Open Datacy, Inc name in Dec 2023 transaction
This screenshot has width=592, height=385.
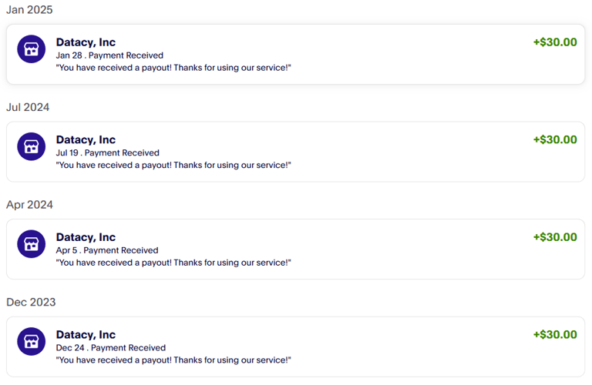[x=86, y=334]
